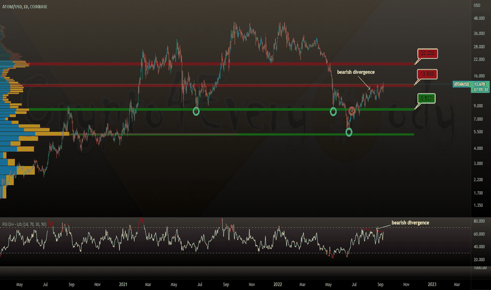Click the 28.000 price axis label
The image size is (491, 290).
(479, 47)
